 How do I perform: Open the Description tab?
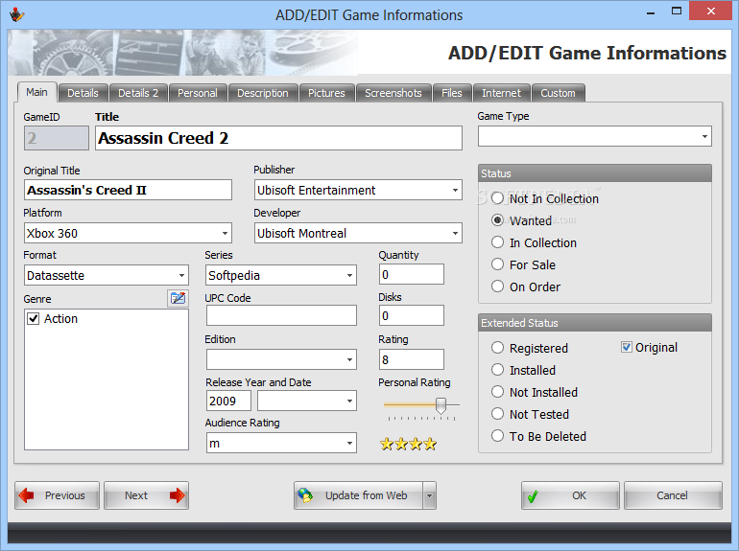(x=263, y=93)
